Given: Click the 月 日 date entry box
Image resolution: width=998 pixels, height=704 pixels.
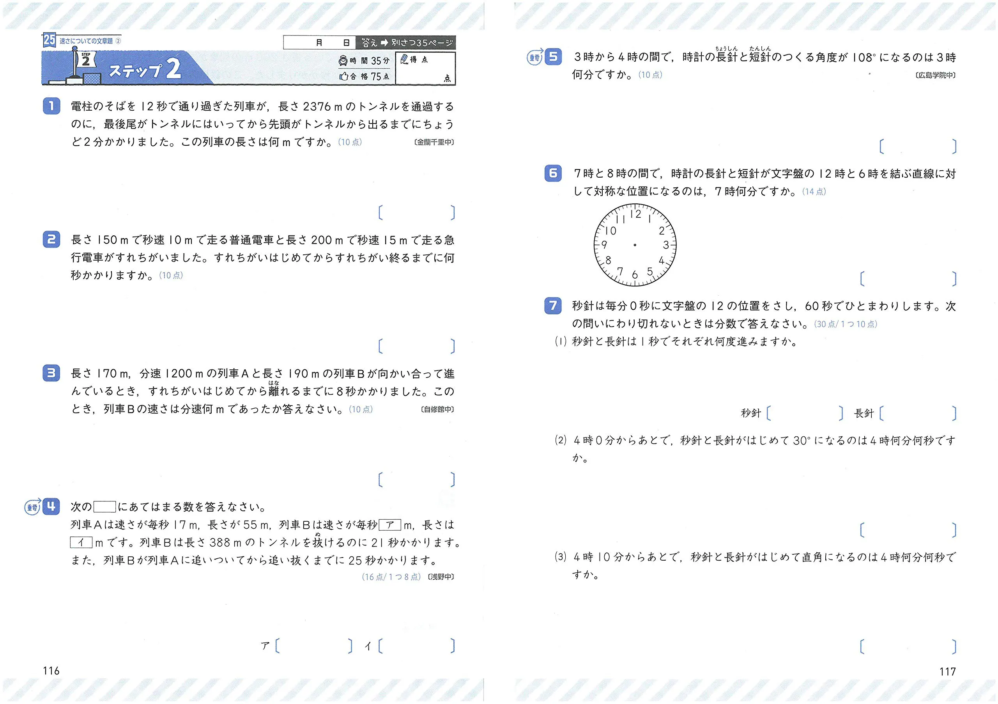Looking at the screenshot, I should (x=320, y=42).
